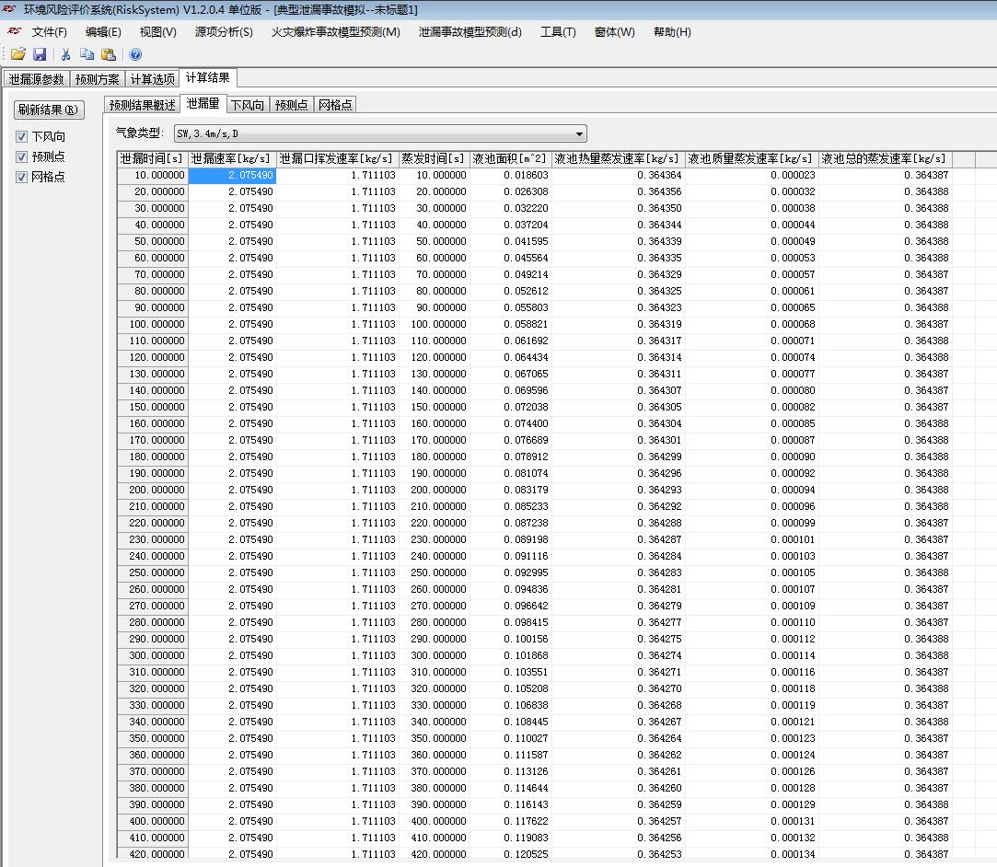The width and height of the screenshot is (997, 867).
Task: Click the 液池面积[m^2] column header
Action: [510, 159]
